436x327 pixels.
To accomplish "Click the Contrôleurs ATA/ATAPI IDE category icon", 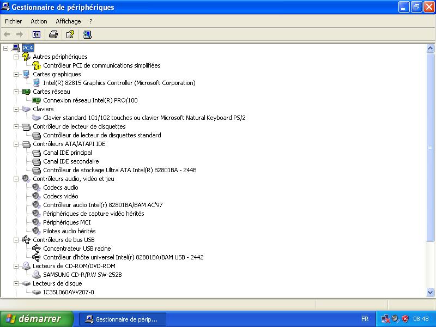I will (26, 144).
